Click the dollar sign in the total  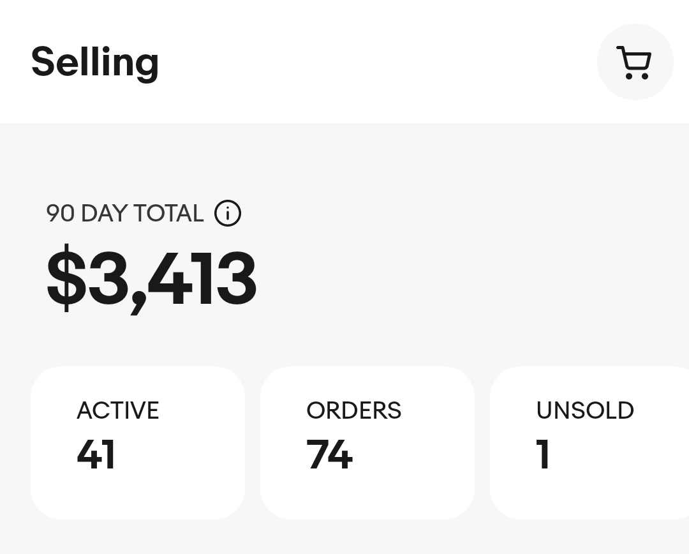66,280
